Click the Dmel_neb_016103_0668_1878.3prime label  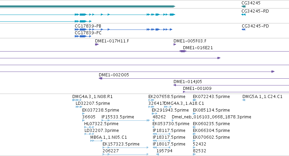[212, 117]
